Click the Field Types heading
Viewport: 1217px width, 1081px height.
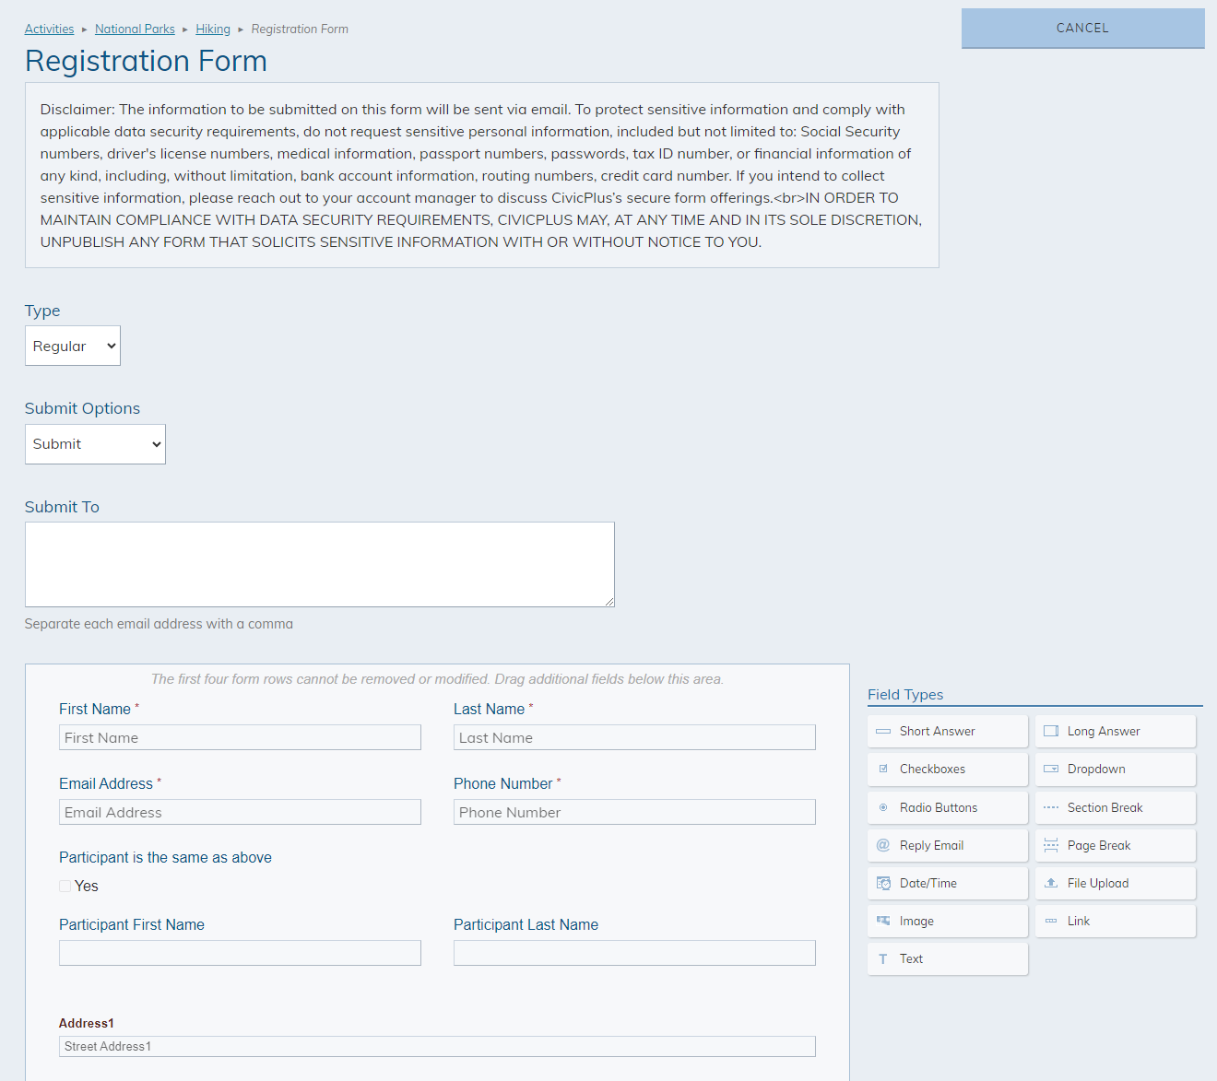pyautogui.click(x=905, y=695)
